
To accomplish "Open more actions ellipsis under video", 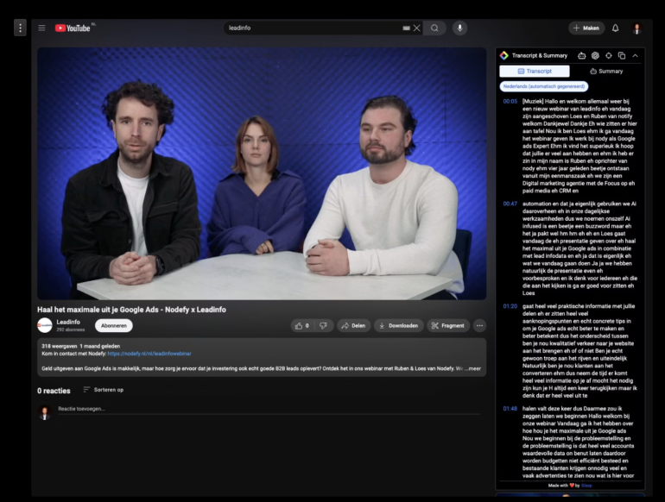I will click(x=479, y=326).
